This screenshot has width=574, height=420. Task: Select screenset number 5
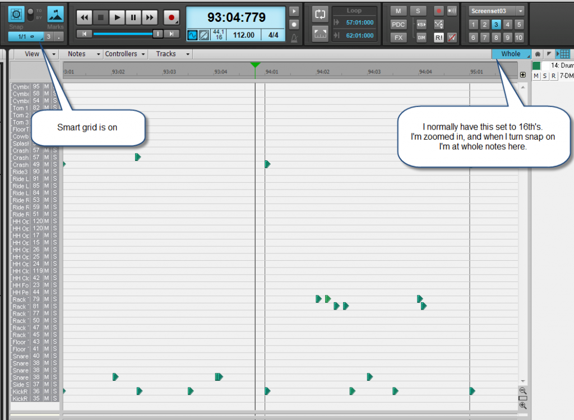point(519,24)
